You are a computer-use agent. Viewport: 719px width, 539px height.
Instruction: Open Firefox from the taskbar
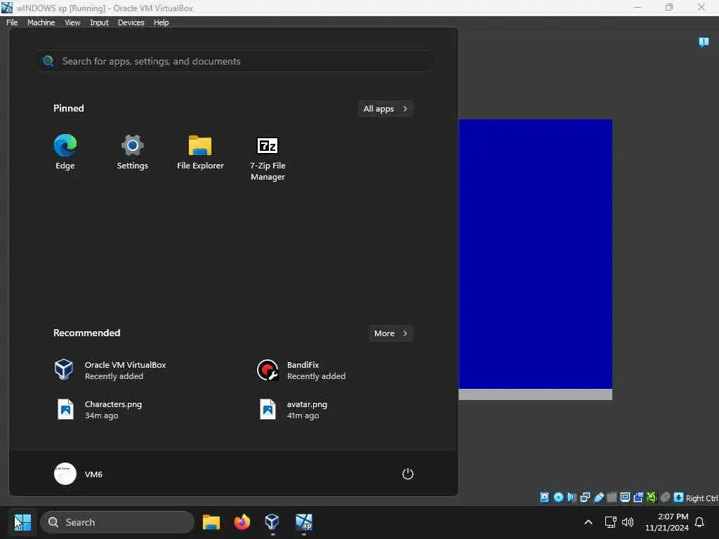click(x=242, y=522)
